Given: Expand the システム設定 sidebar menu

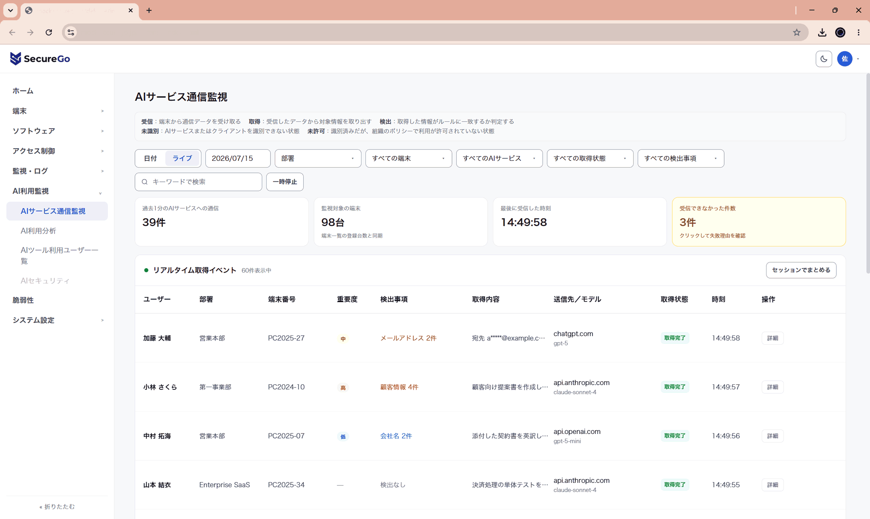Looking at the screenshot, I should [x=57, y=320].
